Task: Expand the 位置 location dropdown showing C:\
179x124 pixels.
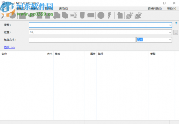Action: point(170,32)
